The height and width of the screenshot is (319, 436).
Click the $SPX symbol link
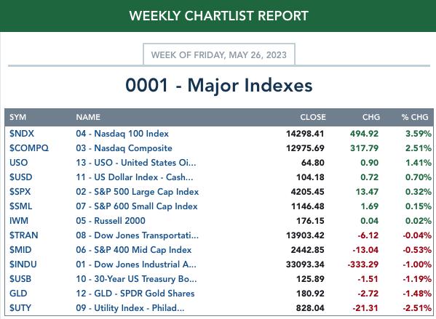click(x=20, y=192)
